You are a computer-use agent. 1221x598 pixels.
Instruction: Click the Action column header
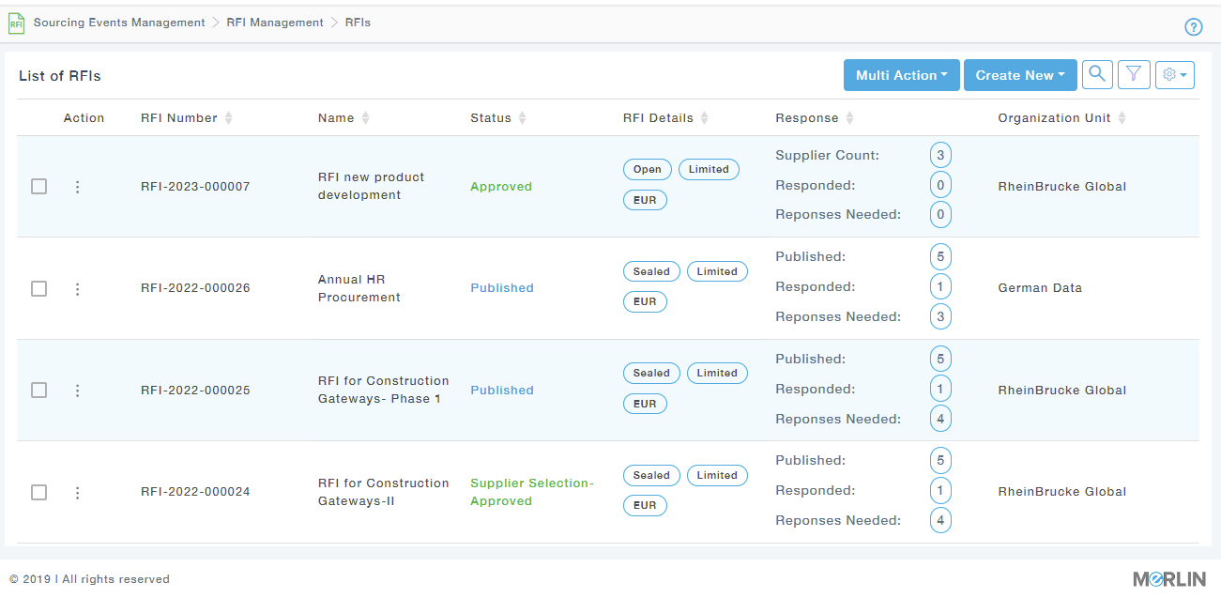click(84, 118)
